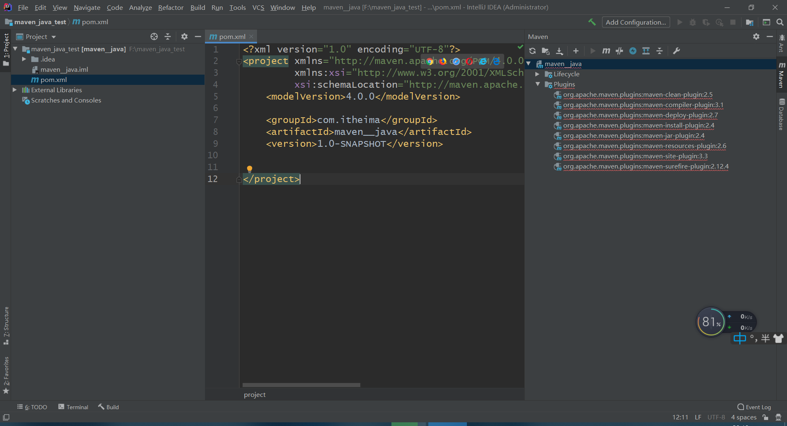Screen dimensions: 787x426
Task: Expand External Libraries node
Action: (x=15, y=90)
